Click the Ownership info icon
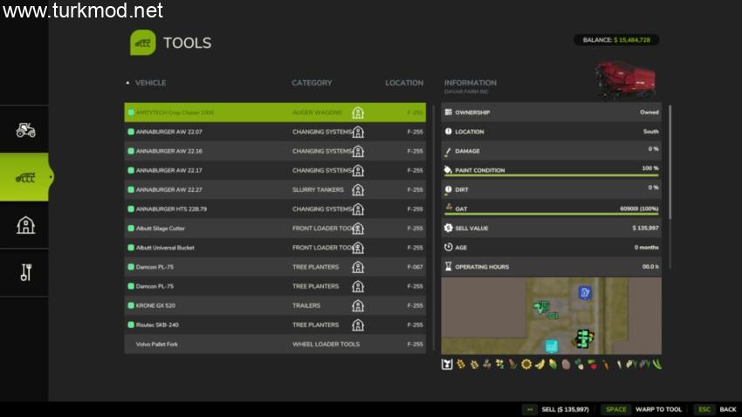The height and width of the screenshot is (417, 742). [x=448, y=112]
